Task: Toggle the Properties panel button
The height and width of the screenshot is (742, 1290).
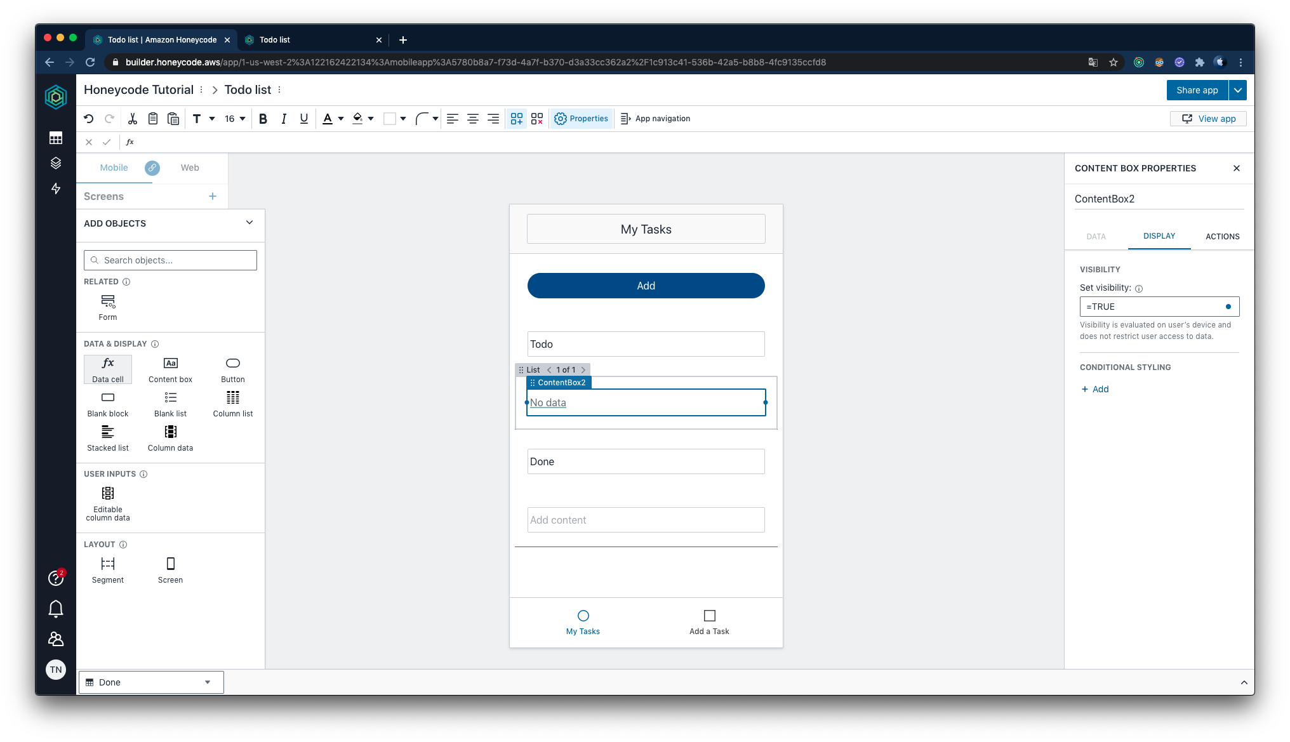Action: (581, 119)
